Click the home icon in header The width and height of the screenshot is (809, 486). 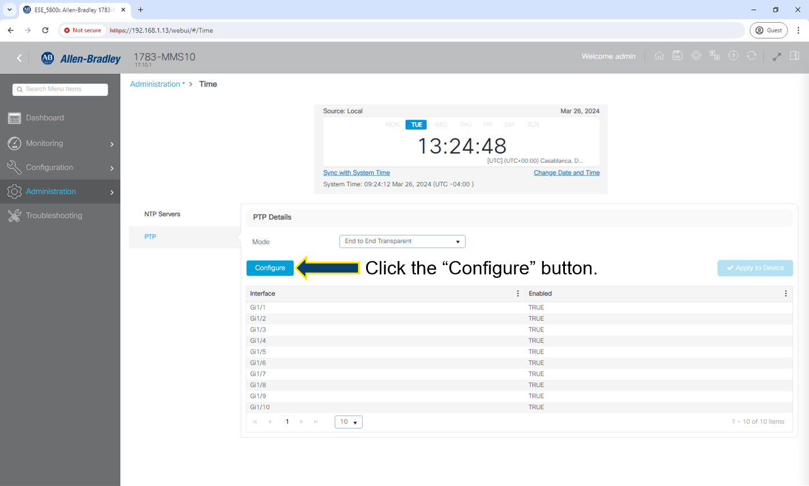pos(659,56)
